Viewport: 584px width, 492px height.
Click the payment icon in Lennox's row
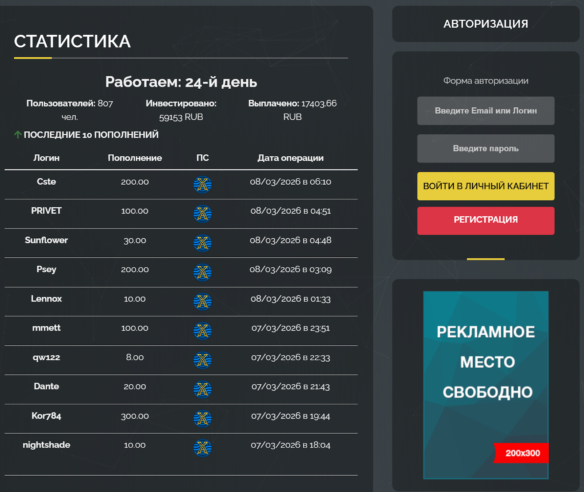(203, 302)
